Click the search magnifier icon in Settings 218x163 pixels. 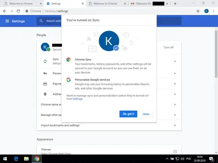[41, 21]
